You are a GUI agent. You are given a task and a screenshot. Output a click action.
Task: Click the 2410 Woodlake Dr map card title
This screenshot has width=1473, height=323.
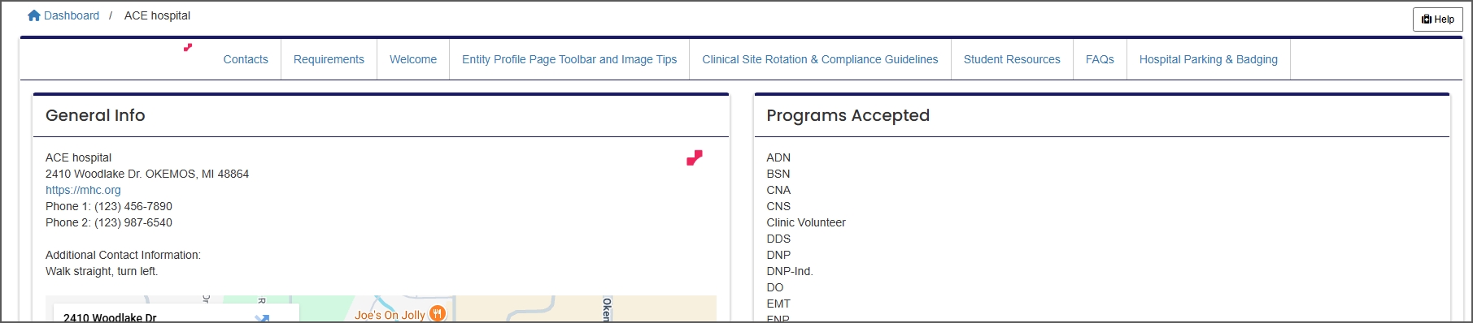click(x=110, y=317)
